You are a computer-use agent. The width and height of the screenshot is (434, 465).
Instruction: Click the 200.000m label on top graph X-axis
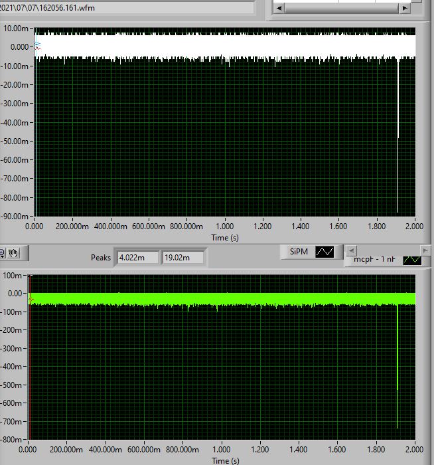click(72, 227)
